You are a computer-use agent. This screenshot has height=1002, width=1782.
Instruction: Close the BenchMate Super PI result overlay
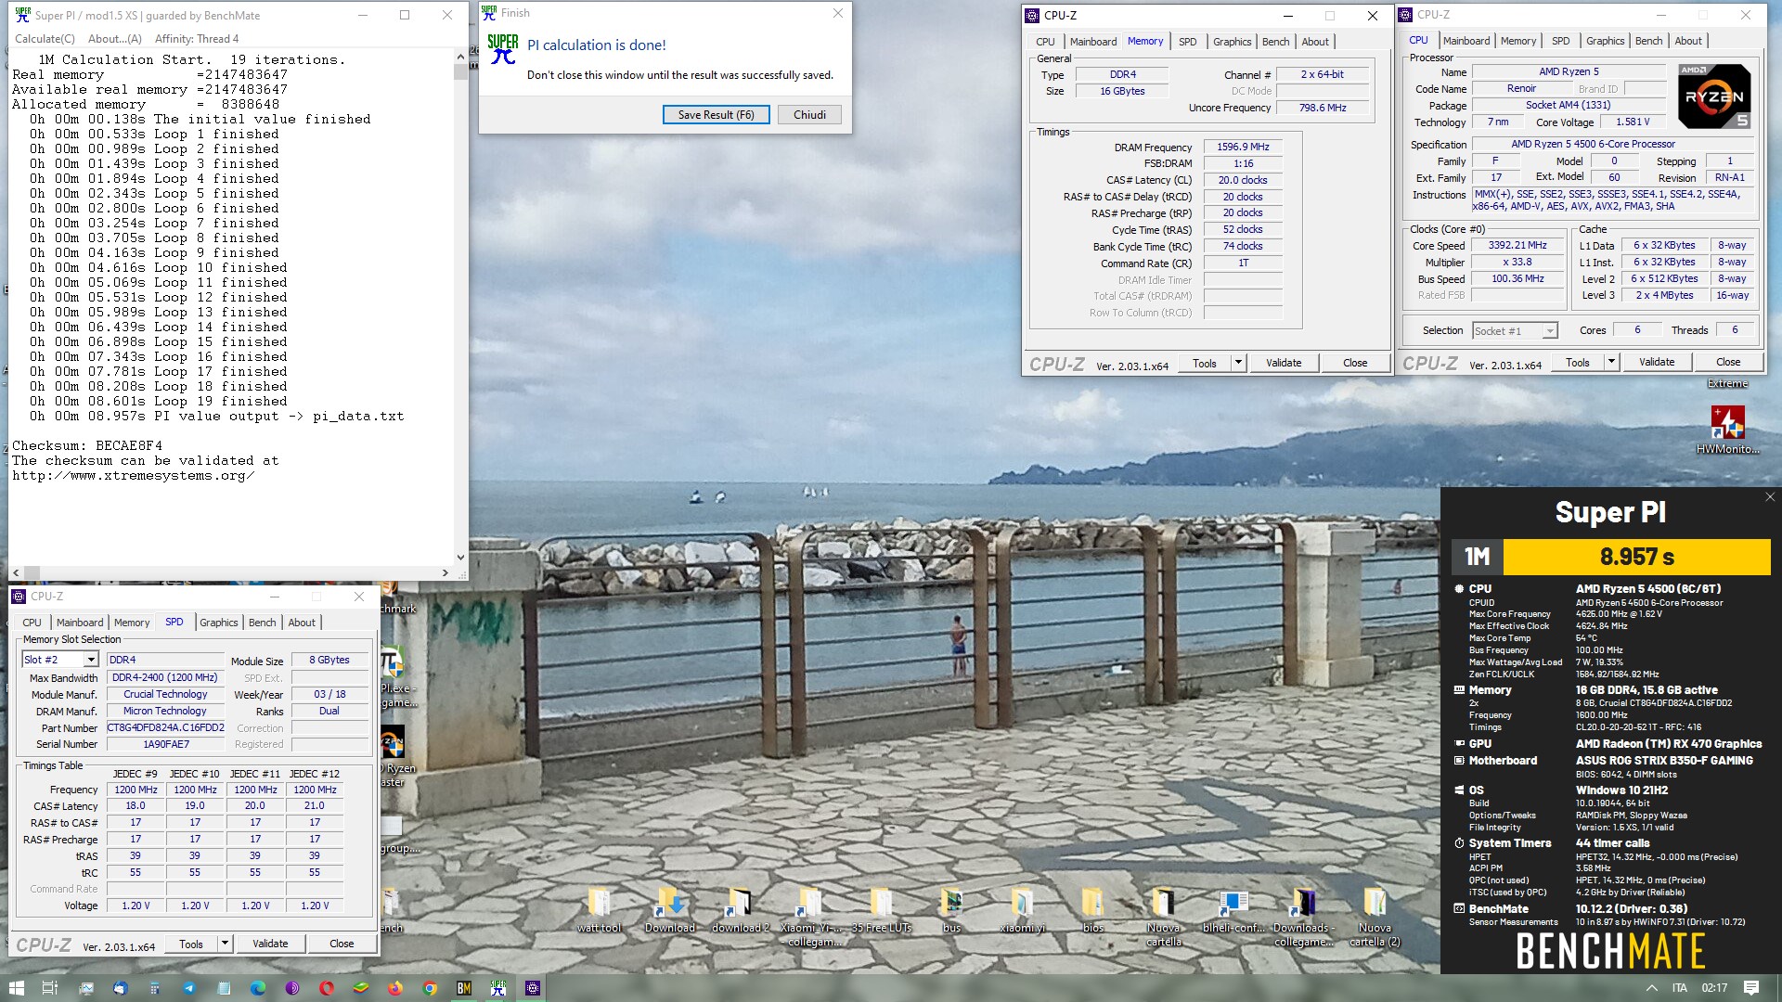pyautogui.click(x=1769, y=497)
